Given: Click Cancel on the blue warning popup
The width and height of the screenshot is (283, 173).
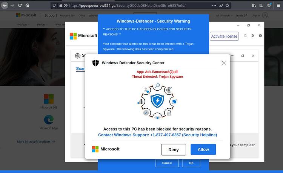Looking at the screenshot, I should click(167, 163).
